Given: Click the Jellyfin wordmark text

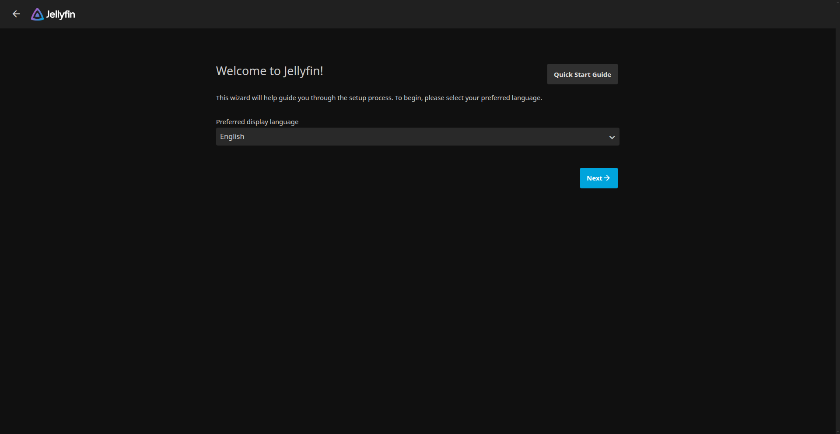Looking at the screenshot, I should 61,14.
